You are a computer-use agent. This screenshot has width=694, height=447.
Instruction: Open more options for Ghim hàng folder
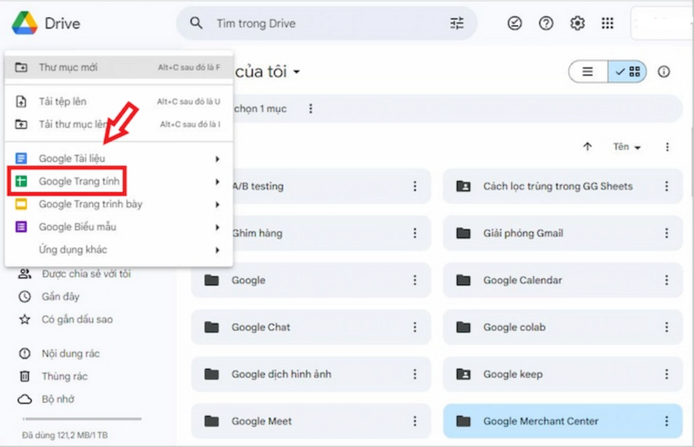pos(415,233)
